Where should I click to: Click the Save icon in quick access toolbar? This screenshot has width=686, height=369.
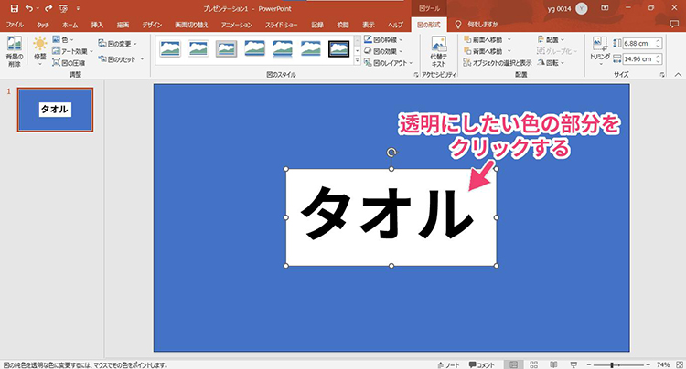point(14,7)
